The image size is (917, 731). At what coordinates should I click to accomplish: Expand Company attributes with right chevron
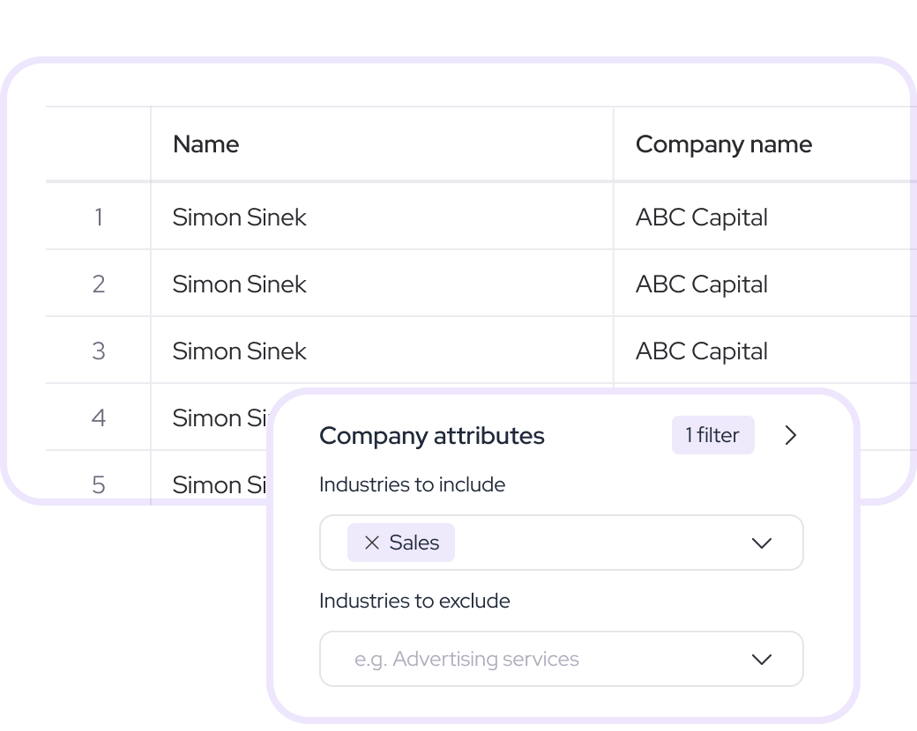click(790, 435)
